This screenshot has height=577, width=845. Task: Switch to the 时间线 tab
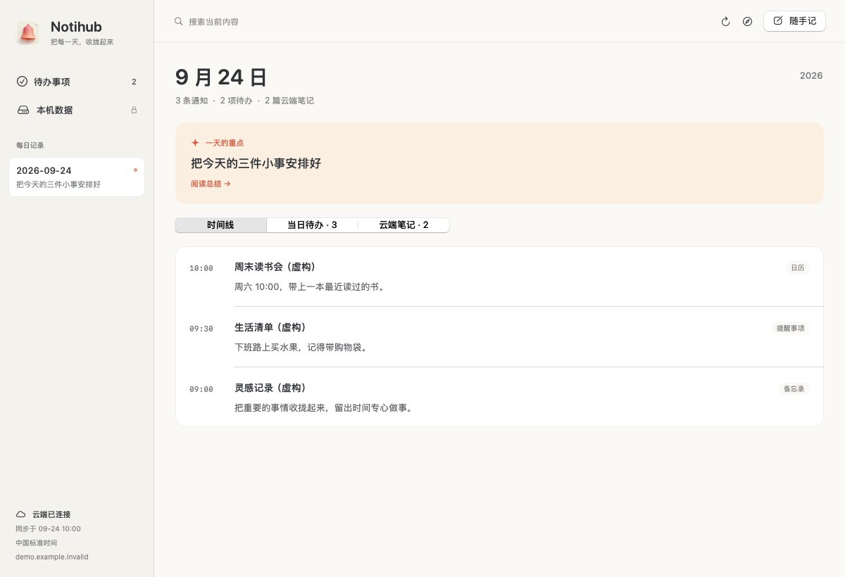point(221,225)
